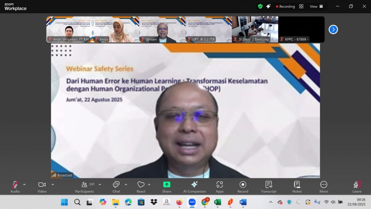Open the Transcript panel

tap(268, 187)
